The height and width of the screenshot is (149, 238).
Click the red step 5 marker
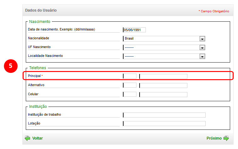pos(10,66)
